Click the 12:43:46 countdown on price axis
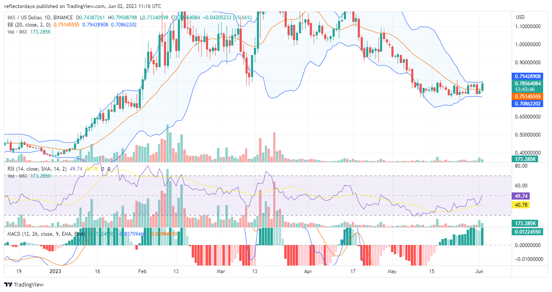Screen dimensions: 552x292 click(x=526, y=89)
